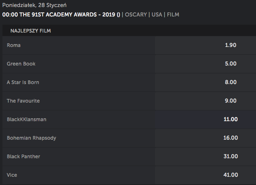Viewport: 256px width, 185px height.
Task: Click the Green Book film name
Action: point(21,64)
